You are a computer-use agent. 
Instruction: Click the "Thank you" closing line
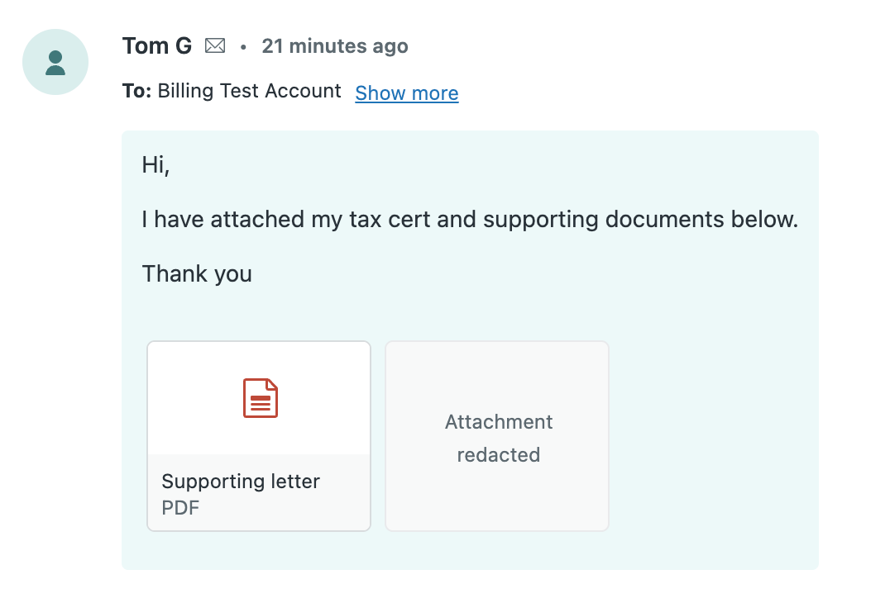click(197, 273)
